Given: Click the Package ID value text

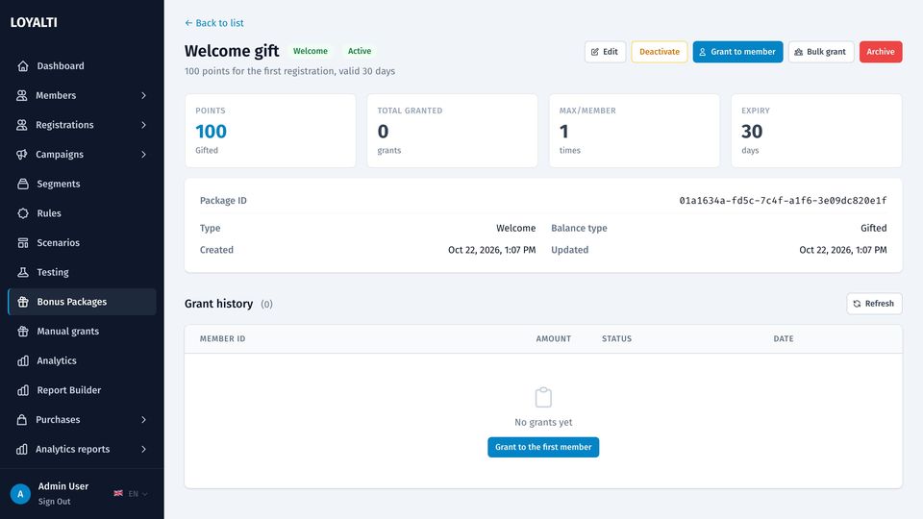Looking at the screenshot, I should coord(783,201).
